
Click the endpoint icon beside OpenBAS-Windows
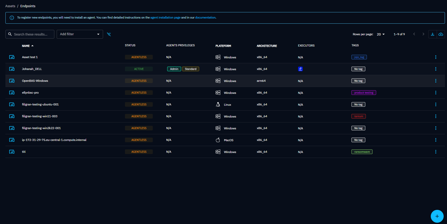tap(12, 81)
